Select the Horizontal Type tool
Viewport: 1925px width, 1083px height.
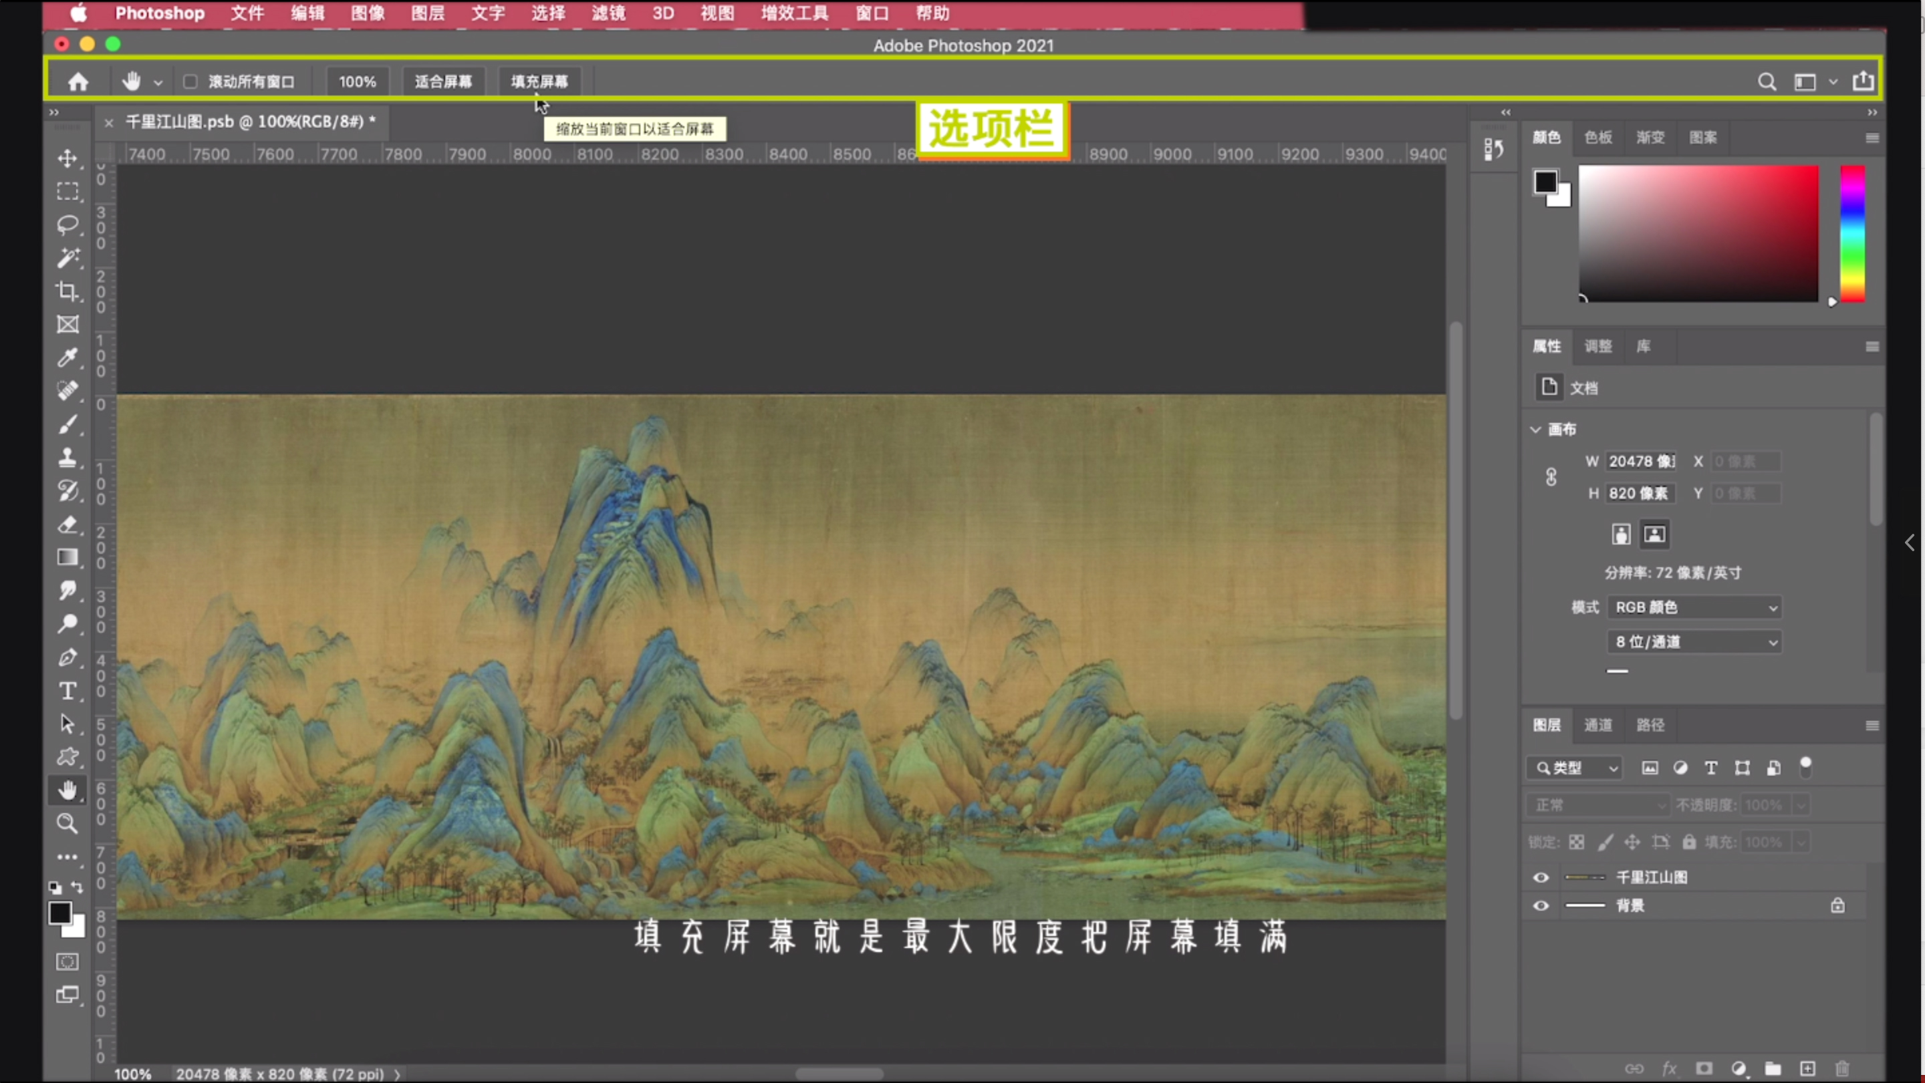tap(68, 691)
